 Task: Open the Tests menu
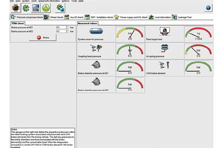34,1
